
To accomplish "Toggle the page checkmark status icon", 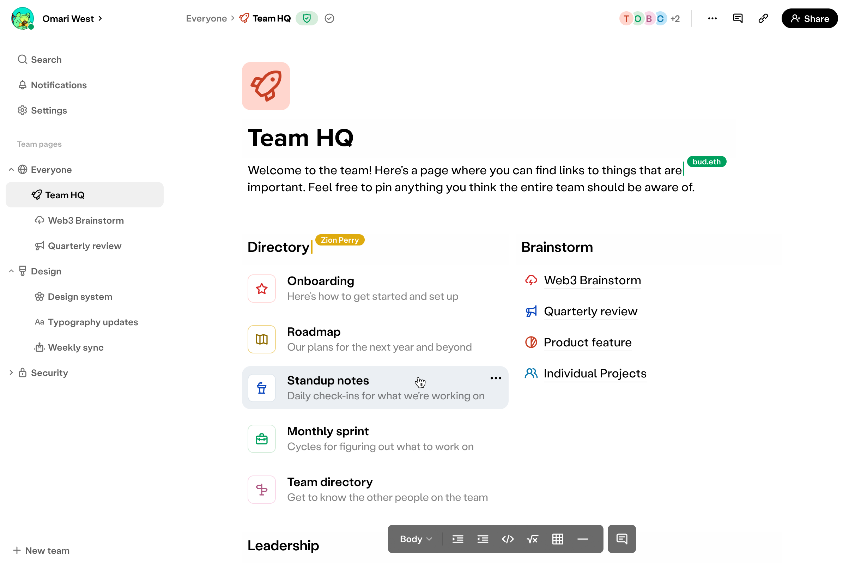I will [x=329, y=19].
